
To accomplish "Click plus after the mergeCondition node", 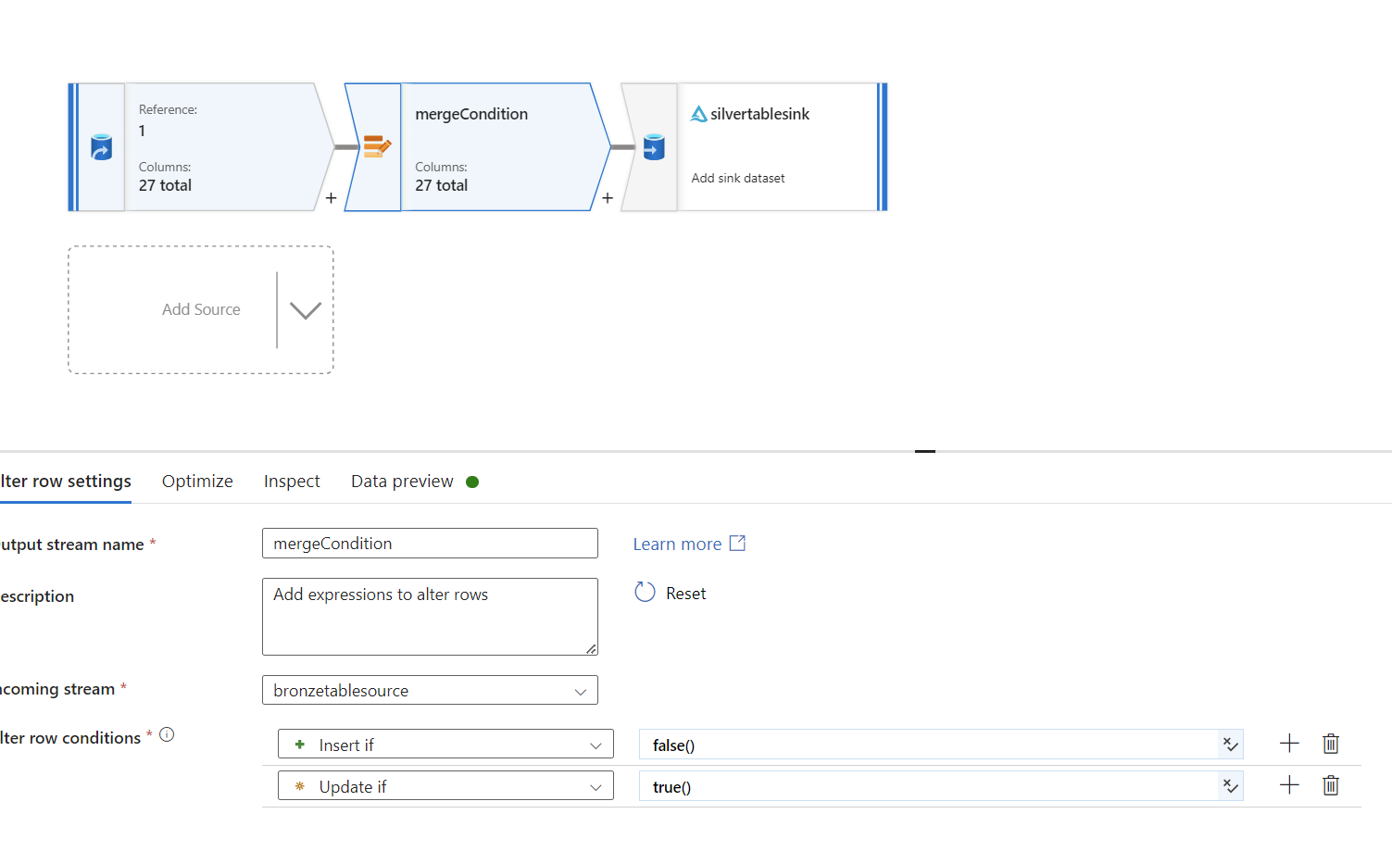I will click(608, 198).
